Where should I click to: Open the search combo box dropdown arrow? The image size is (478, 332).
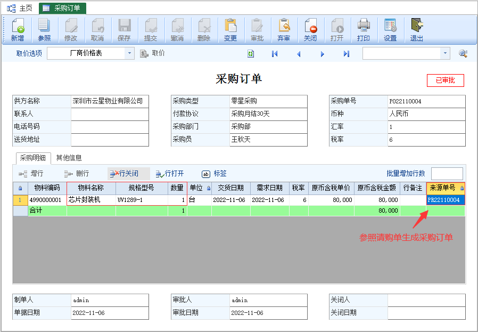445,53
